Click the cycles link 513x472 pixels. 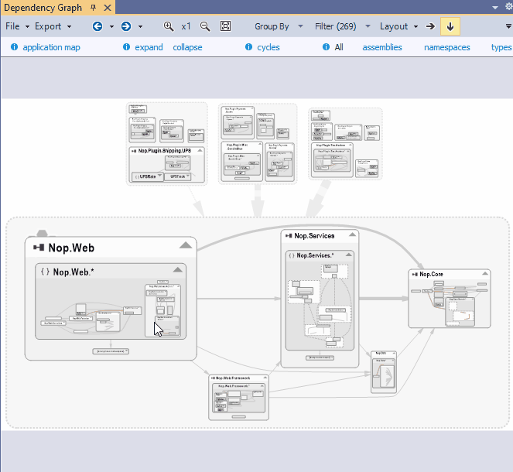(268, 47)
